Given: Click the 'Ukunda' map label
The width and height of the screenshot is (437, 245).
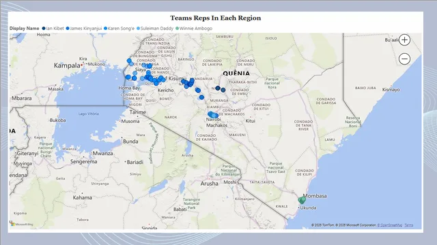Looking at the screenshot, I should pyautogui.click(x=308, y=208).
